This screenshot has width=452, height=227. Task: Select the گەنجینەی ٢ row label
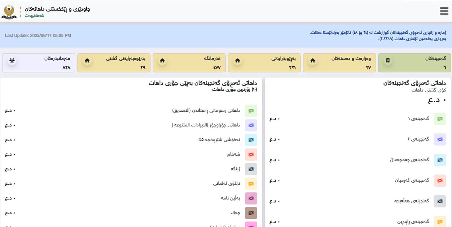(x=418, y=139)
